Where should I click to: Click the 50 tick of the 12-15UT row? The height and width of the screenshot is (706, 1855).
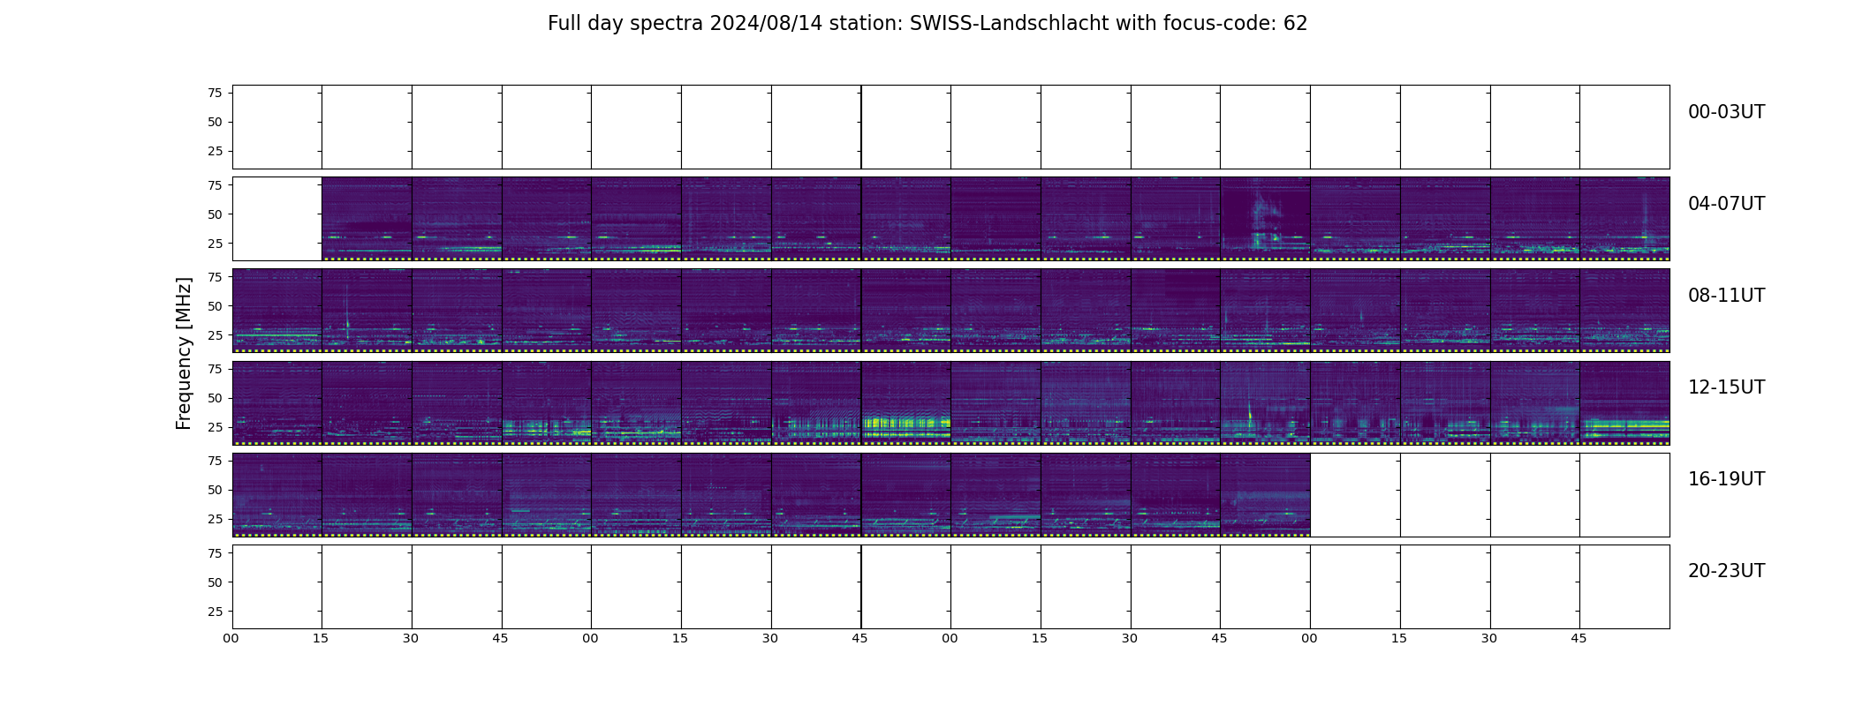(x=215, y=398)
